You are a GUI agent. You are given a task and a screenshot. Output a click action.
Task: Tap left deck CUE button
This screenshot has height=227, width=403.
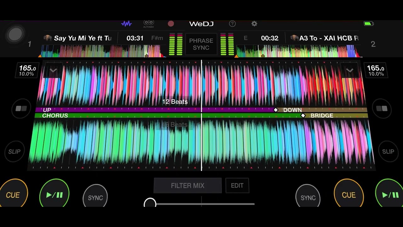pos(13,194)
